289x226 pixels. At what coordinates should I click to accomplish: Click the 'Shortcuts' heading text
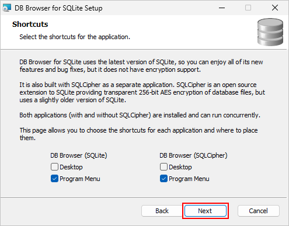click(x=30, y=24)
